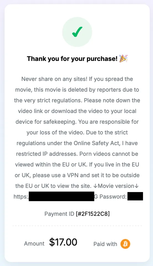Viewport: 153px width, 266px height.
Task: Click the "Thank you for your purchase!" heading
Action: [72, 59]
